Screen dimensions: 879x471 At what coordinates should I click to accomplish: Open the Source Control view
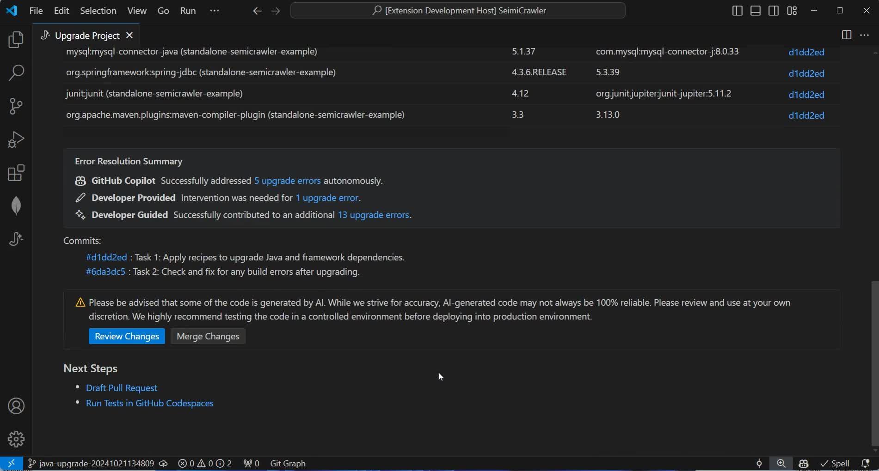click(16, 106)
